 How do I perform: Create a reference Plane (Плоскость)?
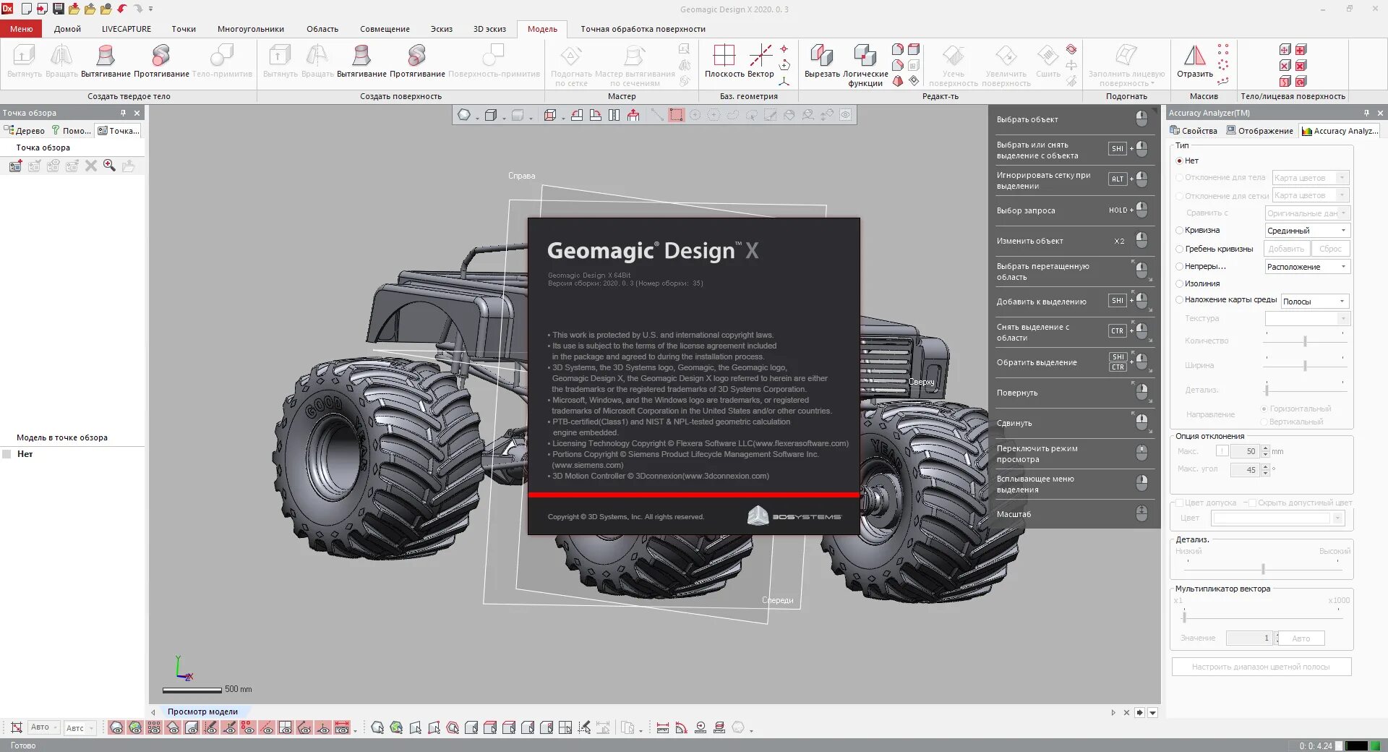coord(724,61)
